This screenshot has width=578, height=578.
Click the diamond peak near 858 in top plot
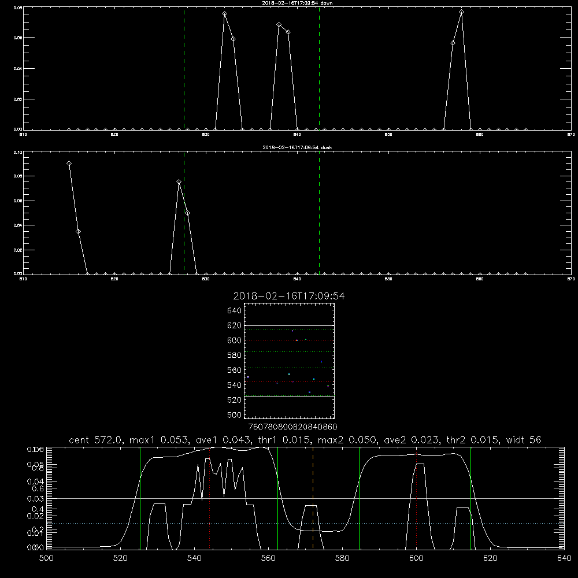pos(461,12)
